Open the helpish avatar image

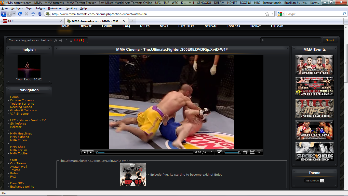pos(29,66)
